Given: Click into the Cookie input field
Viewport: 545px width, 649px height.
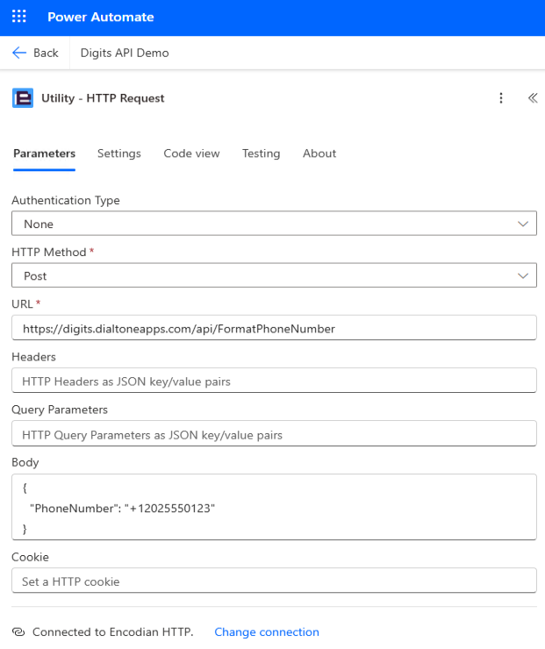Looking at the screenshot, I should pos(274,581).
